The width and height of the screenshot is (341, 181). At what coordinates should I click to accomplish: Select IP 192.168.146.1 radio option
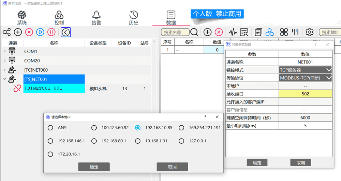click(50, 141)
